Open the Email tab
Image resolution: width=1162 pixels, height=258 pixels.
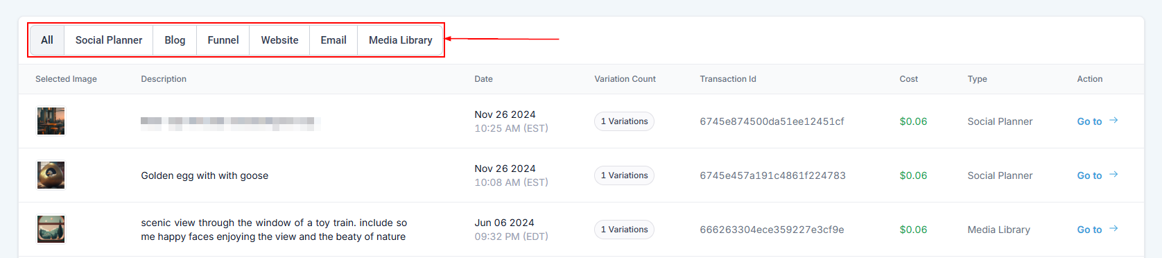(x=333, y=40)
